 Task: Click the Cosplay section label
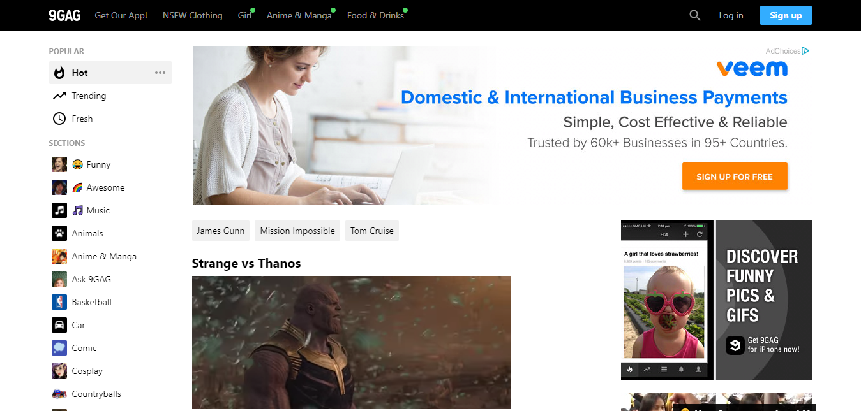click(87, 371)
